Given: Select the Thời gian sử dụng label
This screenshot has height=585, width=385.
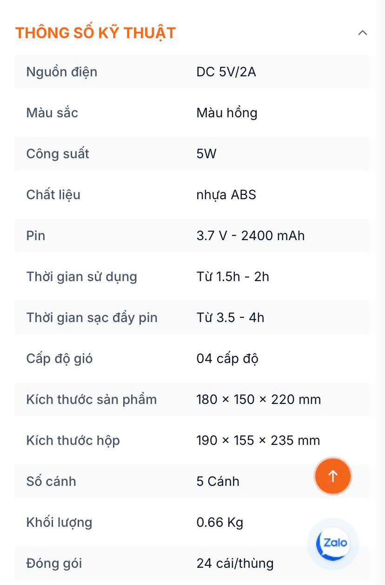Looking at the screenshot, I should click(82, 276).
